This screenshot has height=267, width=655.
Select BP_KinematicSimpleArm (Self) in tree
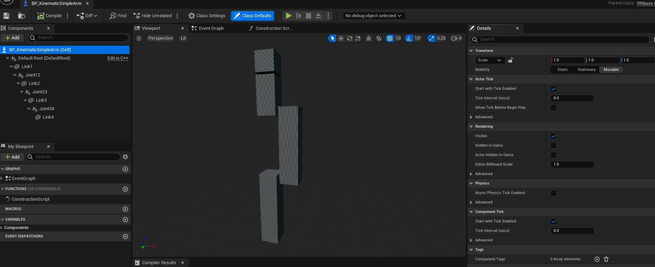point(65,50)
